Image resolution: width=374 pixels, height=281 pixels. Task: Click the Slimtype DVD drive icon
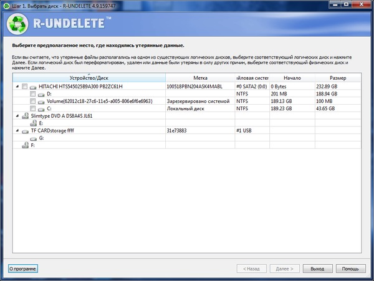(25, 116)
